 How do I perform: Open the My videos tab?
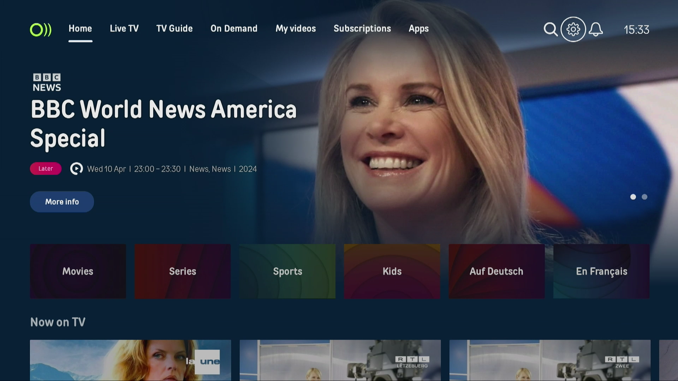coord(296,29)
